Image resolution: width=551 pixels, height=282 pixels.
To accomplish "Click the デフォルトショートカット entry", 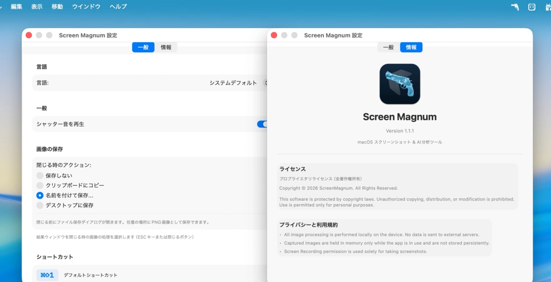I will 91,275.
